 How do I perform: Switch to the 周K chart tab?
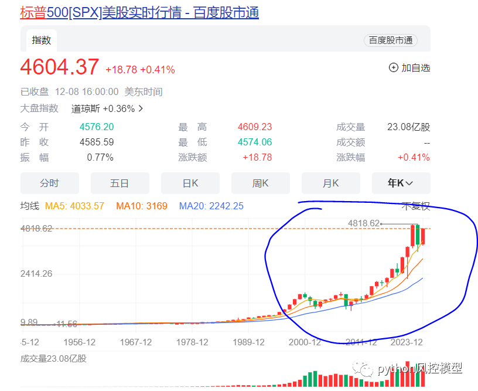click(260, 183)
